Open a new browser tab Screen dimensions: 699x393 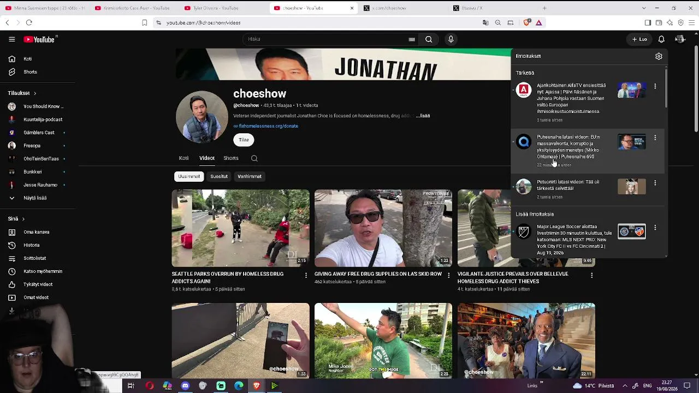click(544, 8)
